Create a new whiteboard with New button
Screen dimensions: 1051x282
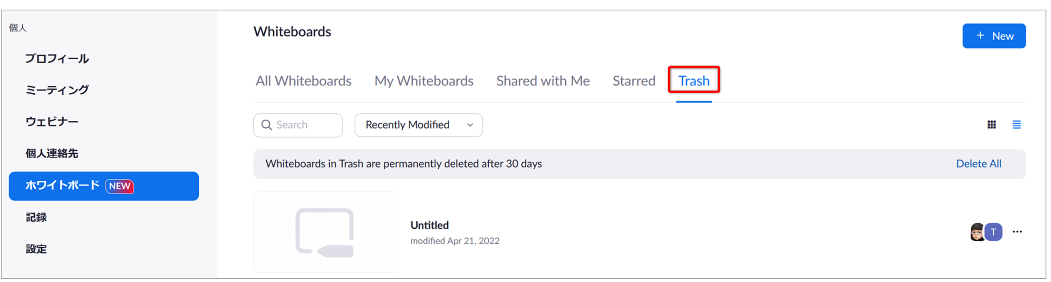click(x=994, y=36)
